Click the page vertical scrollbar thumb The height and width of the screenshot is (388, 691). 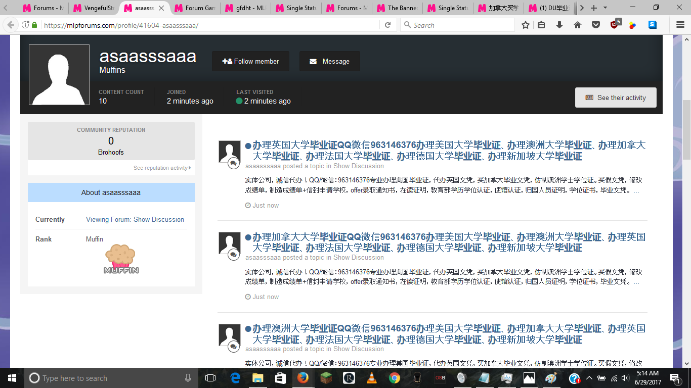(x=686, y=130)
